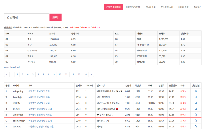
Task: Open diagnosis magnifier for twentyjh row
Action: click(196, 97)
